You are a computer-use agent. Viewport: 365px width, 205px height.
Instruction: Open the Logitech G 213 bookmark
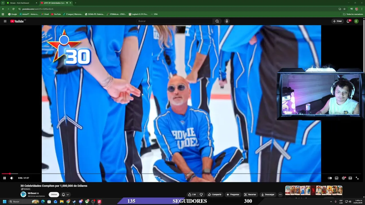pos(138,14)
